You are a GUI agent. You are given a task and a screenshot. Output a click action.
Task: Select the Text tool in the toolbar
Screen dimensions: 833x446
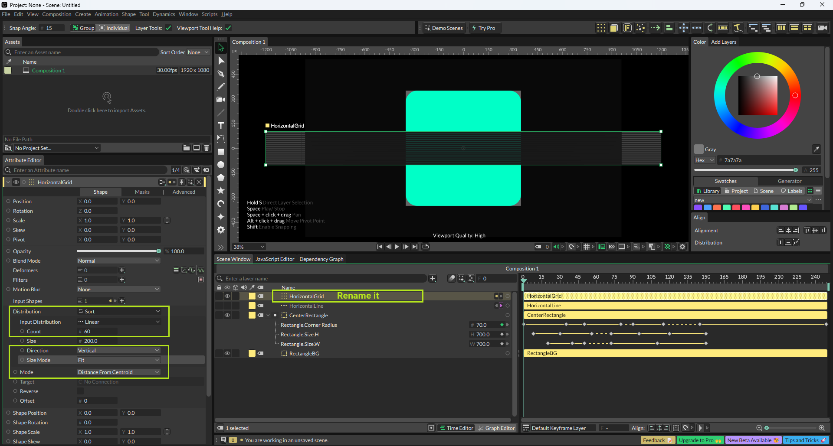coord(221,126)
